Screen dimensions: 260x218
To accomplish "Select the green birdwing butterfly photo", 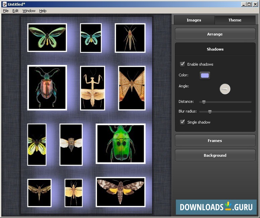I will [47, 38].
